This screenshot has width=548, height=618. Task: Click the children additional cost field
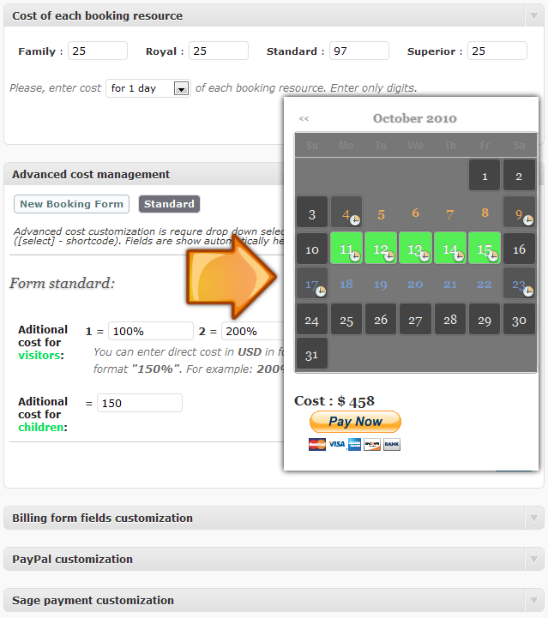[140, 403]
